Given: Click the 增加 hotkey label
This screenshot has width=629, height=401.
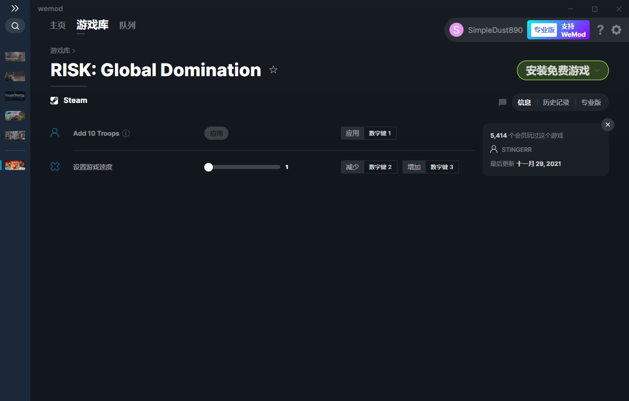Looking at the screenshot, I should coord(414,167).
